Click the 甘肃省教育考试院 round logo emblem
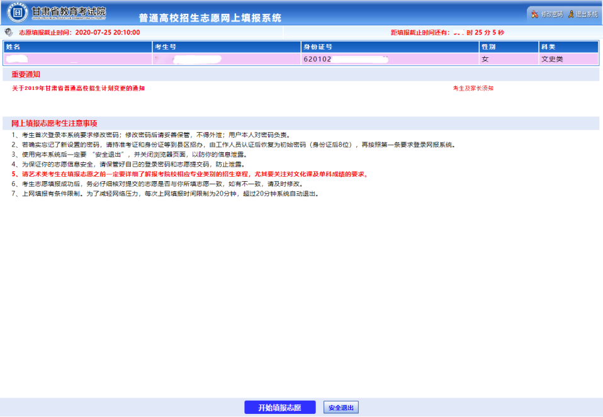This screenshot has width=603, height=417. (16, 13)
